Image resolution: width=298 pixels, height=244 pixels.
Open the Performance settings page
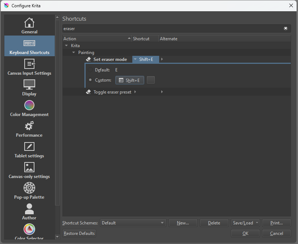tap(29, 129)
